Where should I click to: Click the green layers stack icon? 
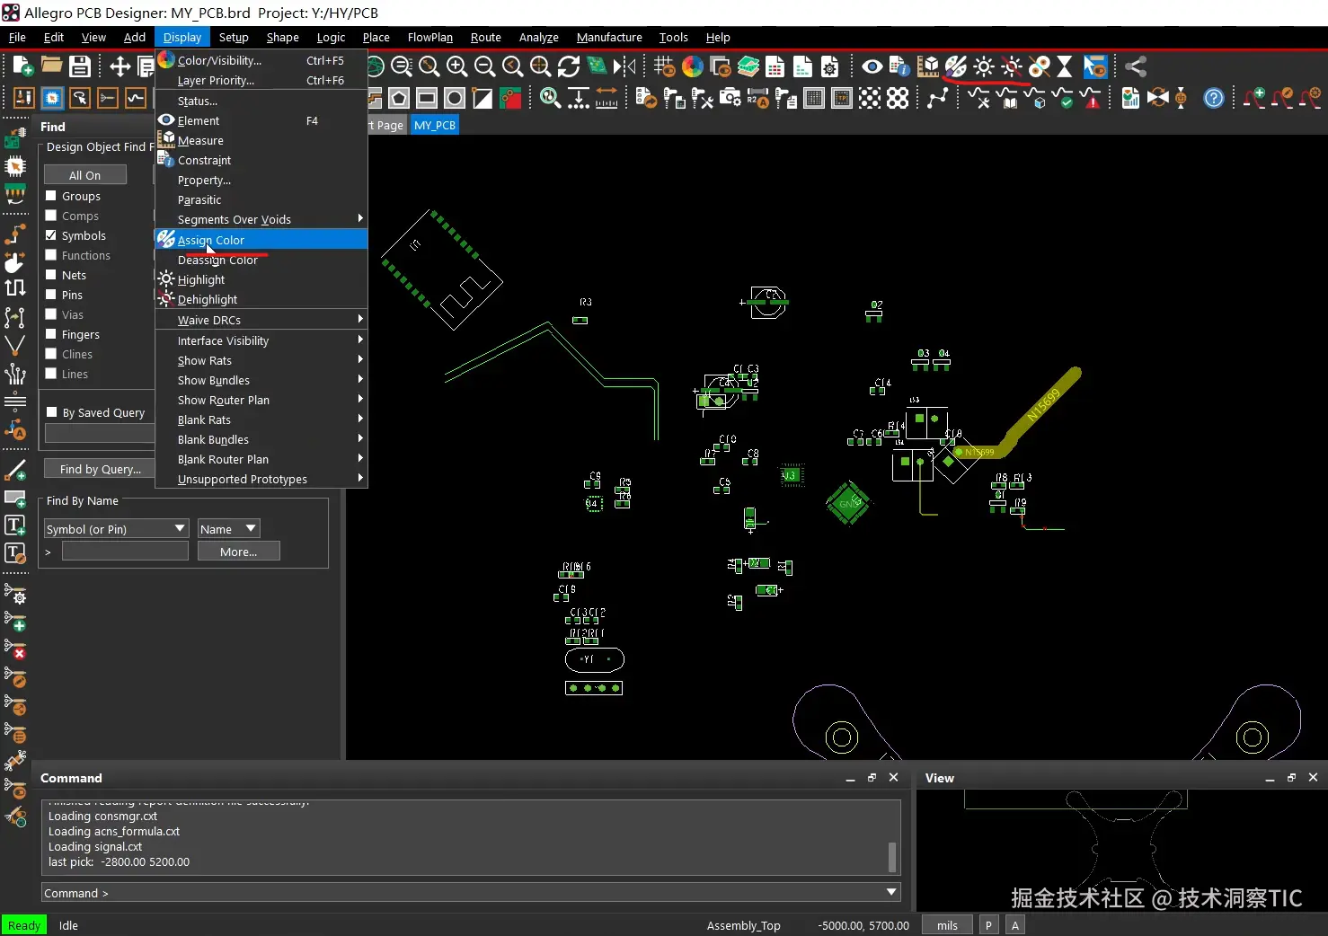point(748,66)
